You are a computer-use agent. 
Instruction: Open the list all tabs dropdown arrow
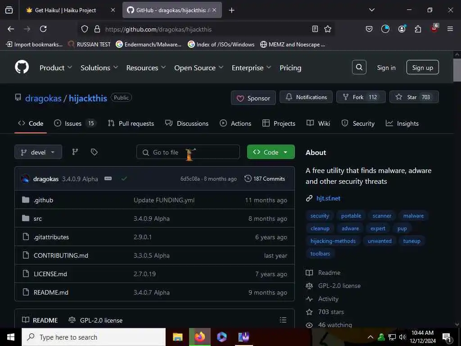(372, 10)
